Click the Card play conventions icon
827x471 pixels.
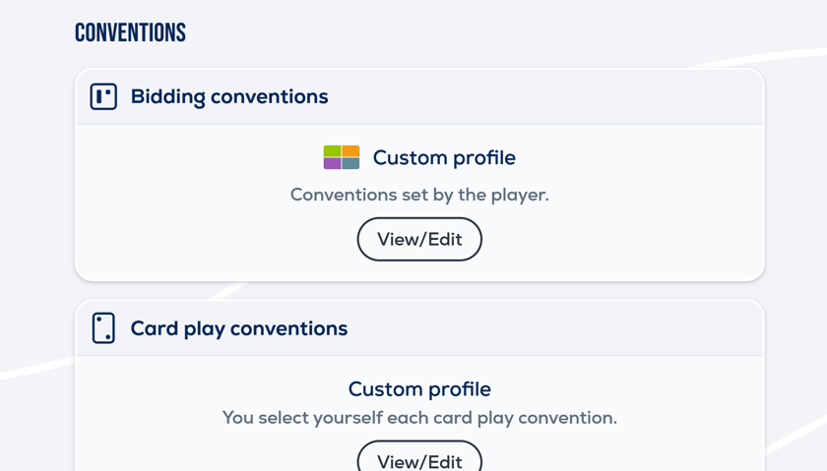(x=103, y=328)
